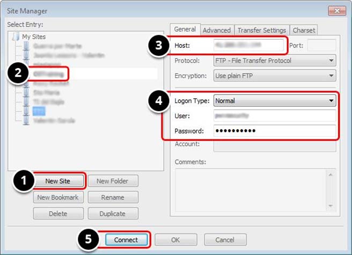Click the Comments scrollbar down arrow
This screenshot has width=352, height=255.
click(331, 206)
